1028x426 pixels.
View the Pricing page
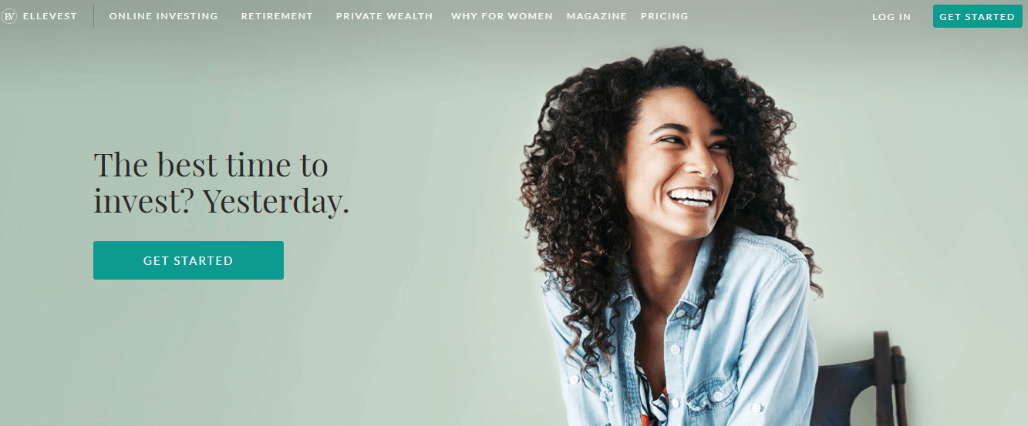pos(665,16)
